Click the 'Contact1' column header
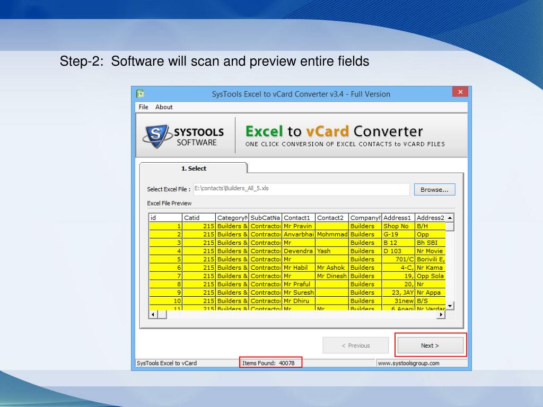Screen dimensions: 543x407 coord(298,218)
